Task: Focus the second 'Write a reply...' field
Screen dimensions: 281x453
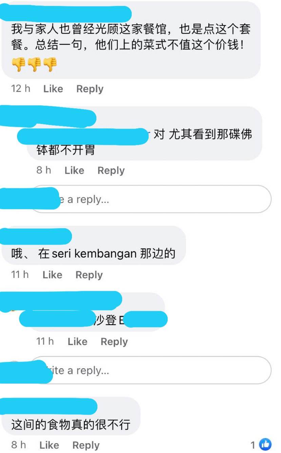Action: pos(151,370)
